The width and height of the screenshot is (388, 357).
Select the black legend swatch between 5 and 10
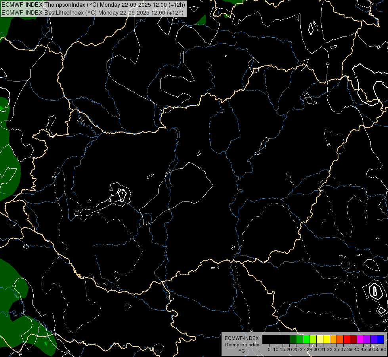(x=273, y=339)
